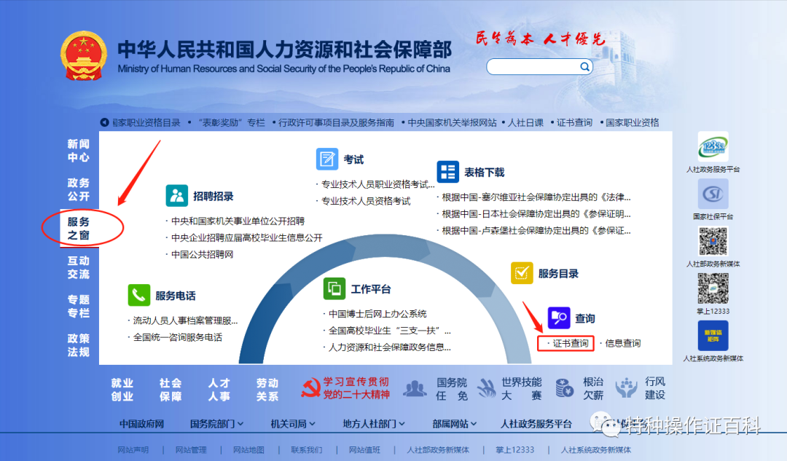Open the 工作平台 icon
This screenshot has height=461, width=787.
334,288
